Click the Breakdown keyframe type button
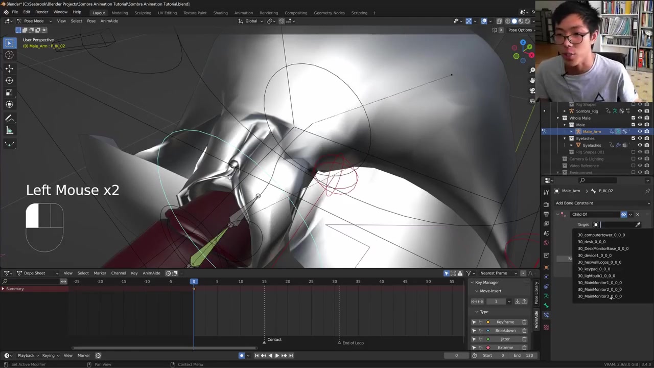The image size is (654, 368). tap(505, 331)
